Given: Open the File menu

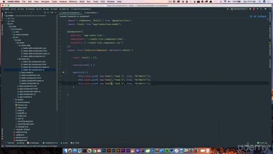Looking at the screenshot, I should click(x=24, y=2).
